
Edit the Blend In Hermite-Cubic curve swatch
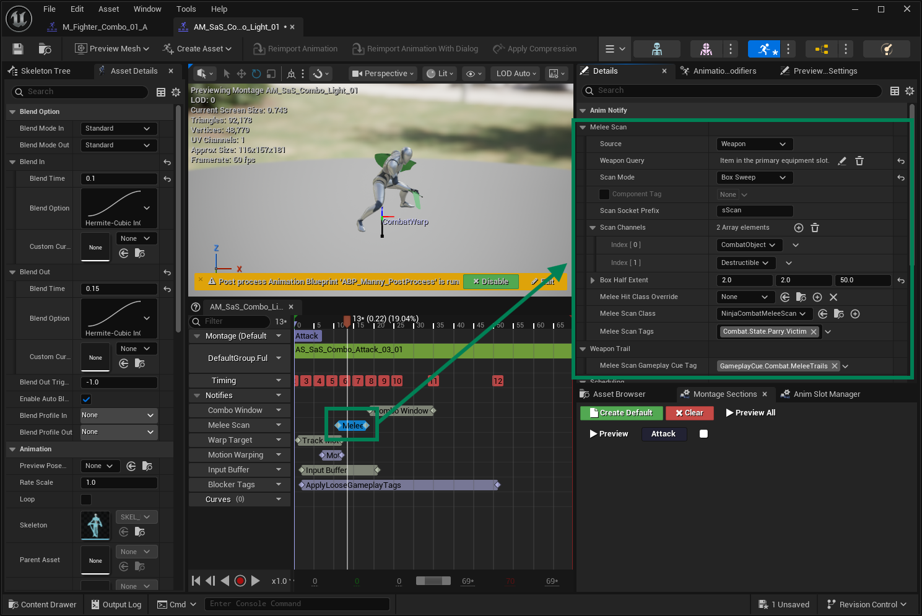coord(119,209)
